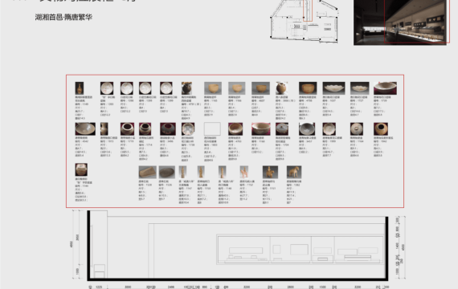Select the standing horse figurine thumbnail

pyautogui.click(x=294, y=172)
